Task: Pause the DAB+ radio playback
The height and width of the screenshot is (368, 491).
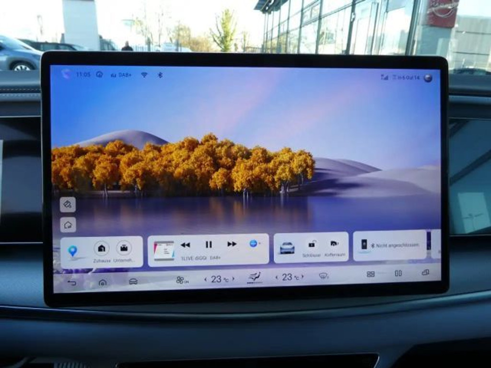Action: [x=209, y=244]
